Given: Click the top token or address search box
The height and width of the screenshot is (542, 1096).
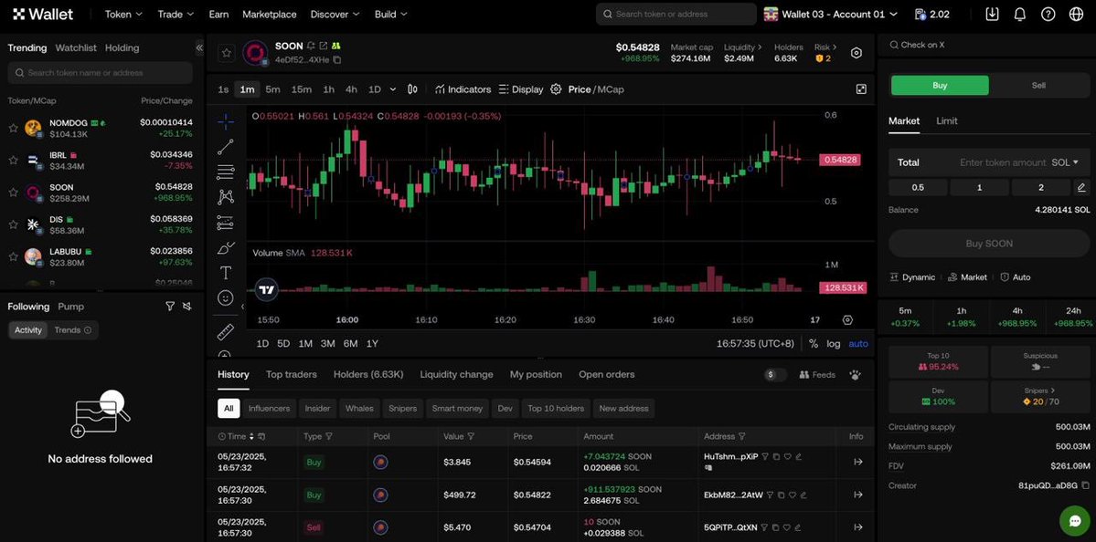Looking at the screenshot, I should [x=676, y=14].
